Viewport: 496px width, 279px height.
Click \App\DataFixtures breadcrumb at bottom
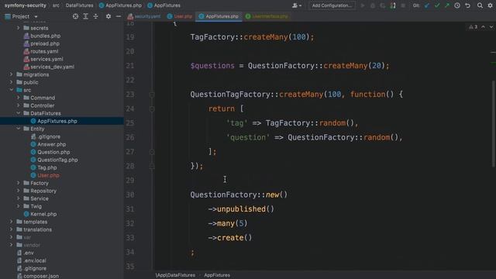pyautogui.click(x=175, y=275)
